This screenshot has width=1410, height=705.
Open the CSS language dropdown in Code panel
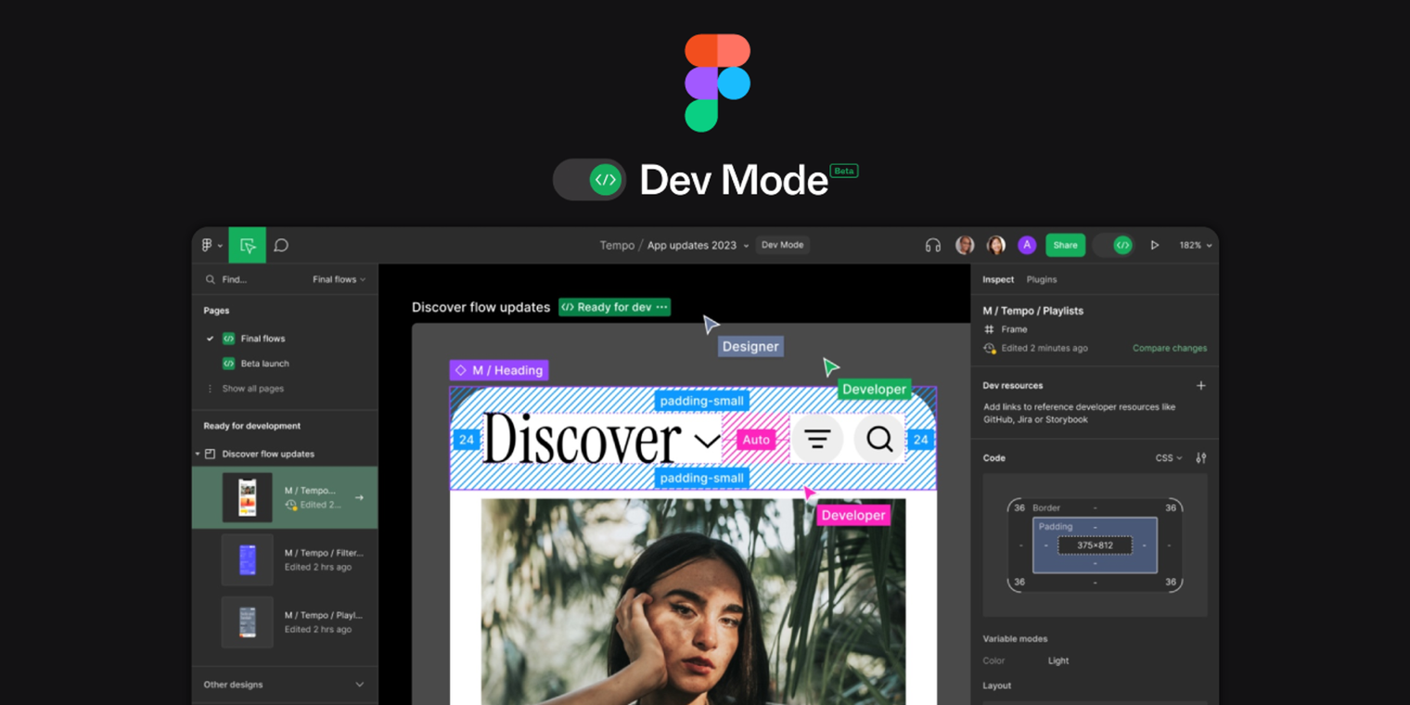point(1169,457)
